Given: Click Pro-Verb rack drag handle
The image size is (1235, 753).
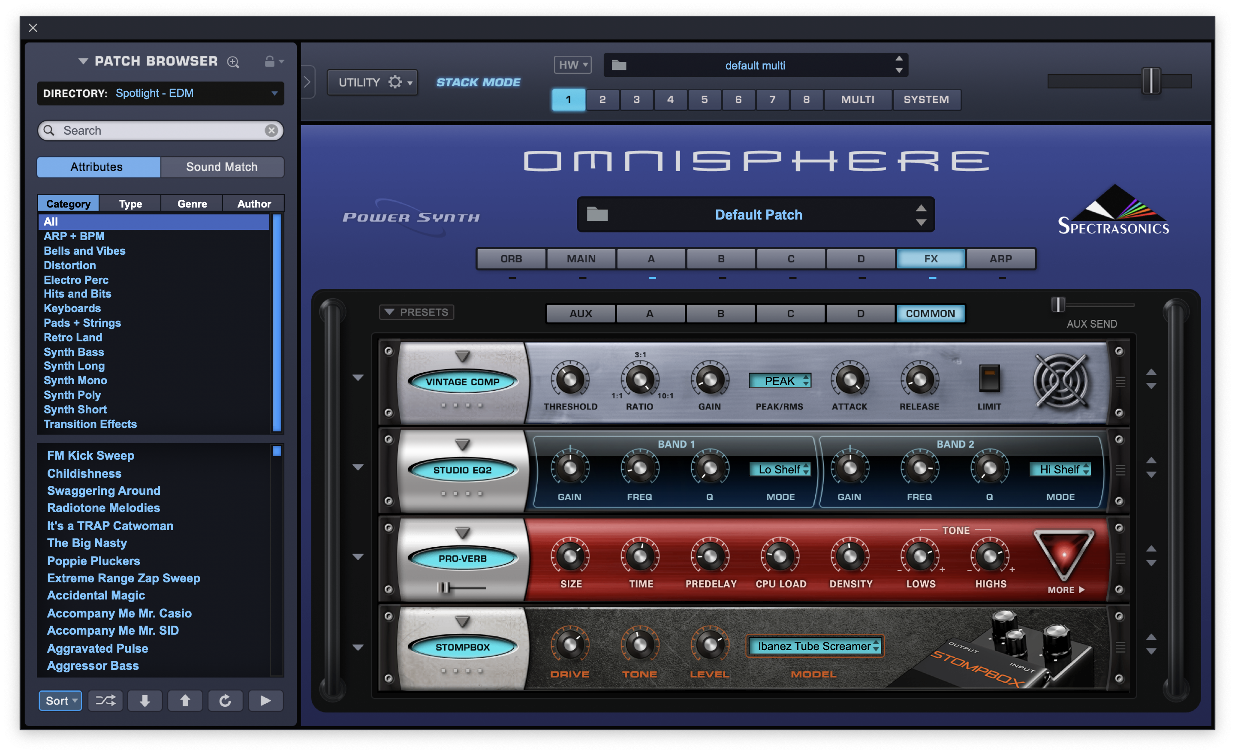Looking at the screenshot, I should 1120,558.
